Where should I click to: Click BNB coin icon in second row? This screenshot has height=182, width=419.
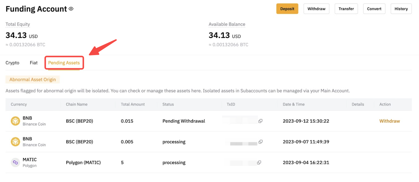click(x=15, y=142)
